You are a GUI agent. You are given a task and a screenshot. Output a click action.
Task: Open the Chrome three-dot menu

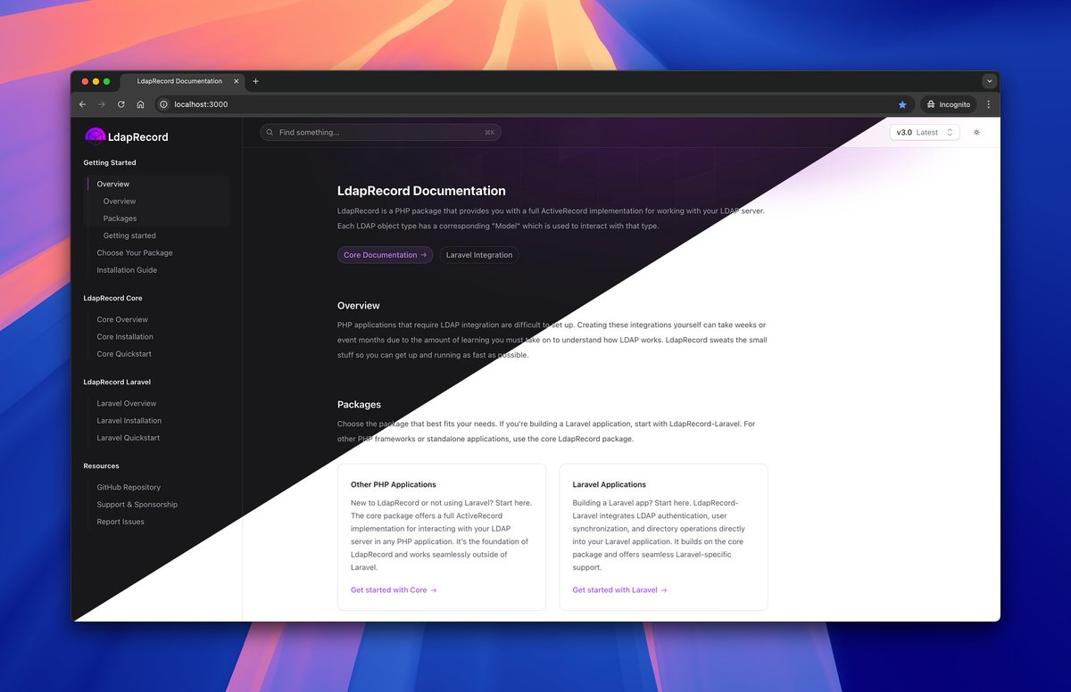click(988, 104)
